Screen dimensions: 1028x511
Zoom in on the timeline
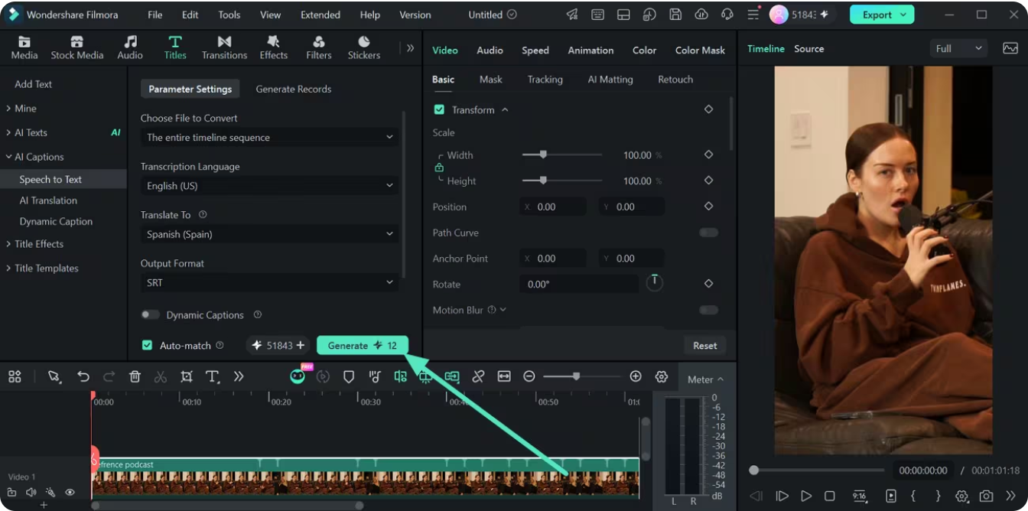click(636, 376)
